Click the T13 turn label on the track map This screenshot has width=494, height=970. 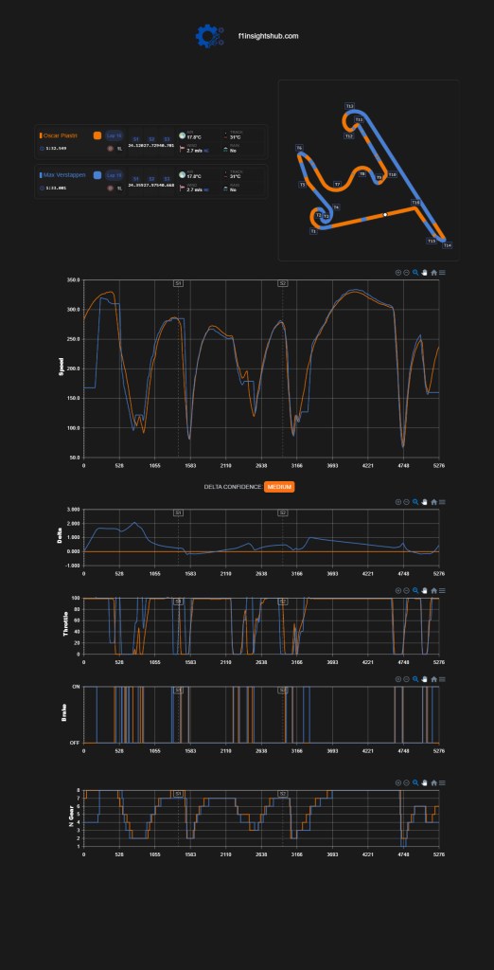tap(350, 106)
